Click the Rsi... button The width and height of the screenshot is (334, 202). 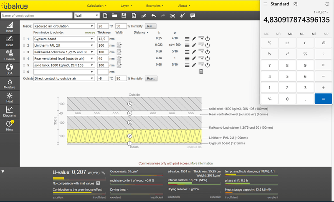click(x=150, y=26)
